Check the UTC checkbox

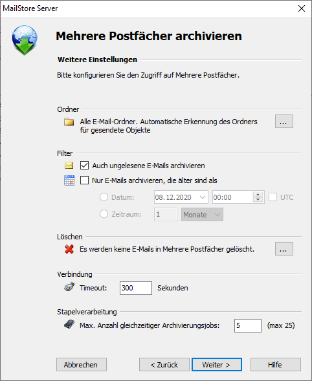tap(273, 197)
